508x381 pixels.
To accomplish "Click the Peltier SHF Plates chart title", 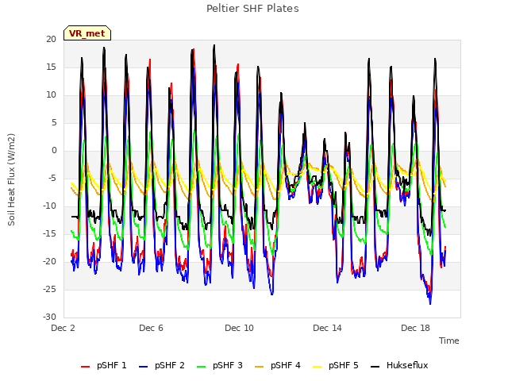I will (x=252, y=9).
